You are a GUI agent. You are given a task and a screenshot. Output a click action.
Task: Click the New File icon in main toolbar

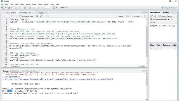tap(2, 8)
